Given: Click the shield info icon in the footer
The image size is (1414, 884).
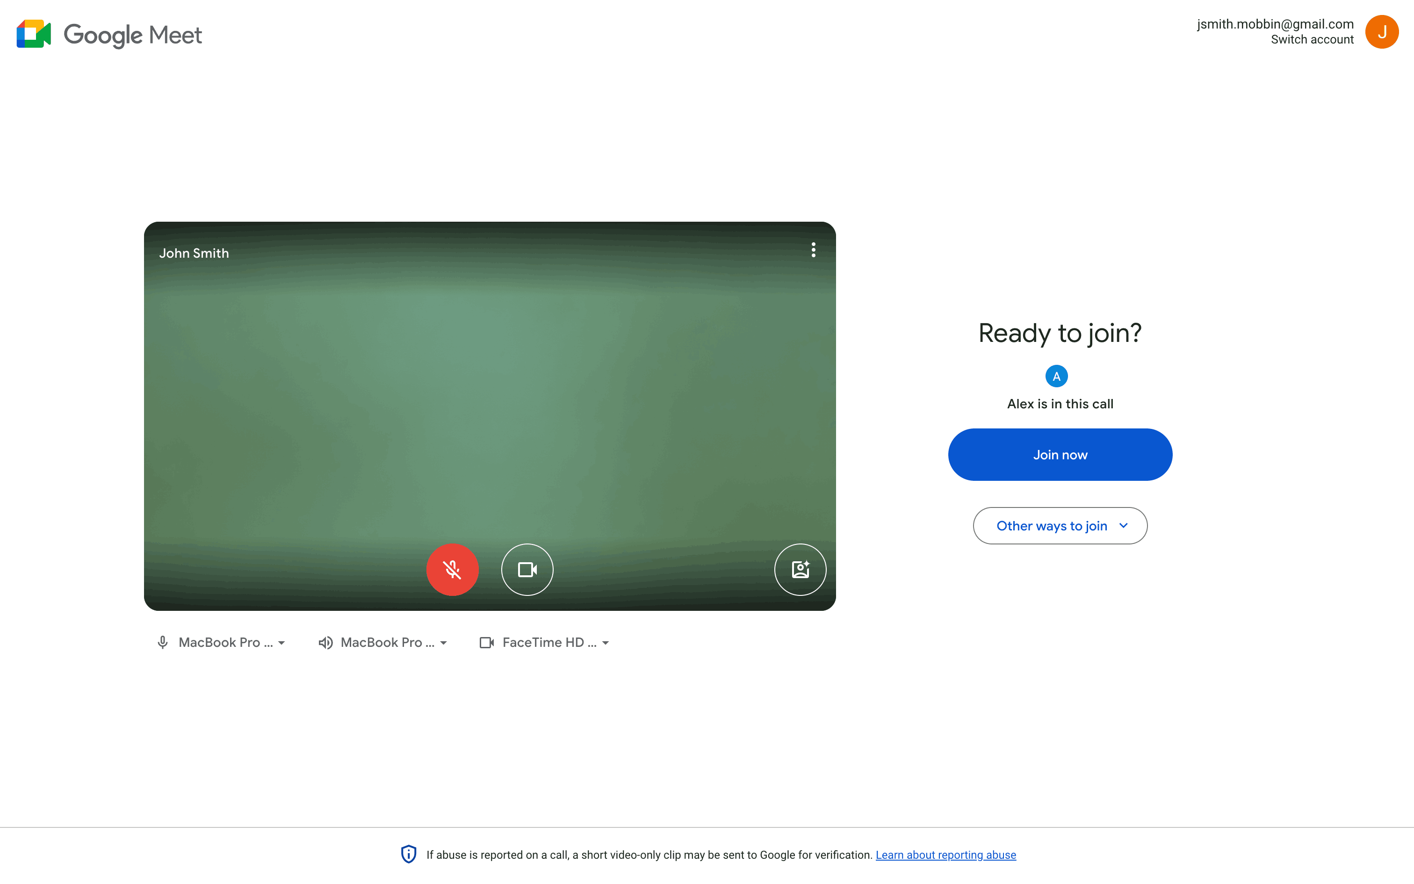Looking at the screenshot, I should pos(408,854).
